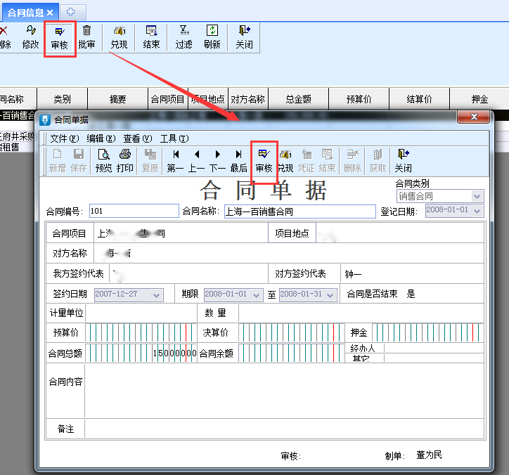The height and width of the screenshot is (475, 509).
Task: Click the 合同名称 text field
Action: [x=299, y=212]
